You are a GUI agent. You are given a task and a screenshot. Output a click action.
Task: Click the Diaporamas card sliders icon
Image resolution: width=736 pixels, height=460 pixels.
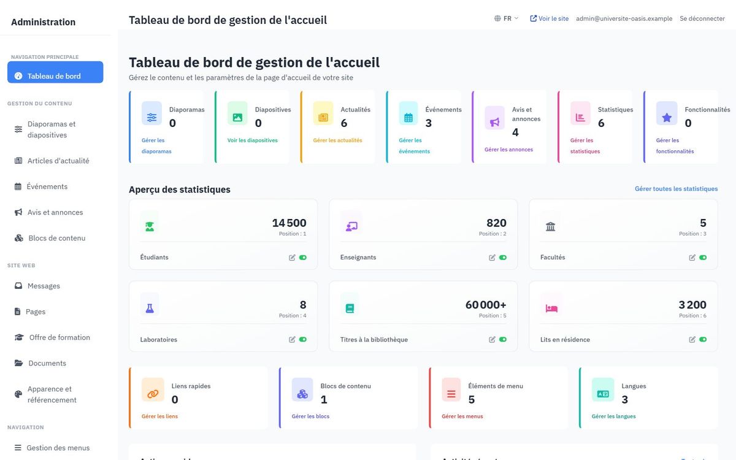click(151, 117)
